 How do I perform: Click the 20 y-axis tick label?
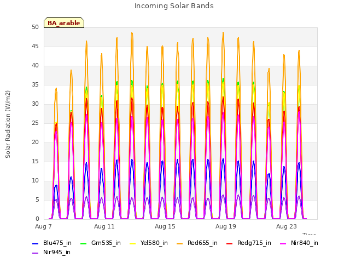click(35, 142)
